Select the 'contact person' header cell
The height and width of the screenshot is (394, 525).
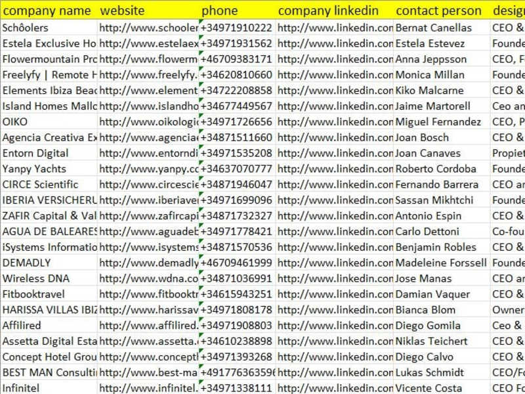click(442, 11)
